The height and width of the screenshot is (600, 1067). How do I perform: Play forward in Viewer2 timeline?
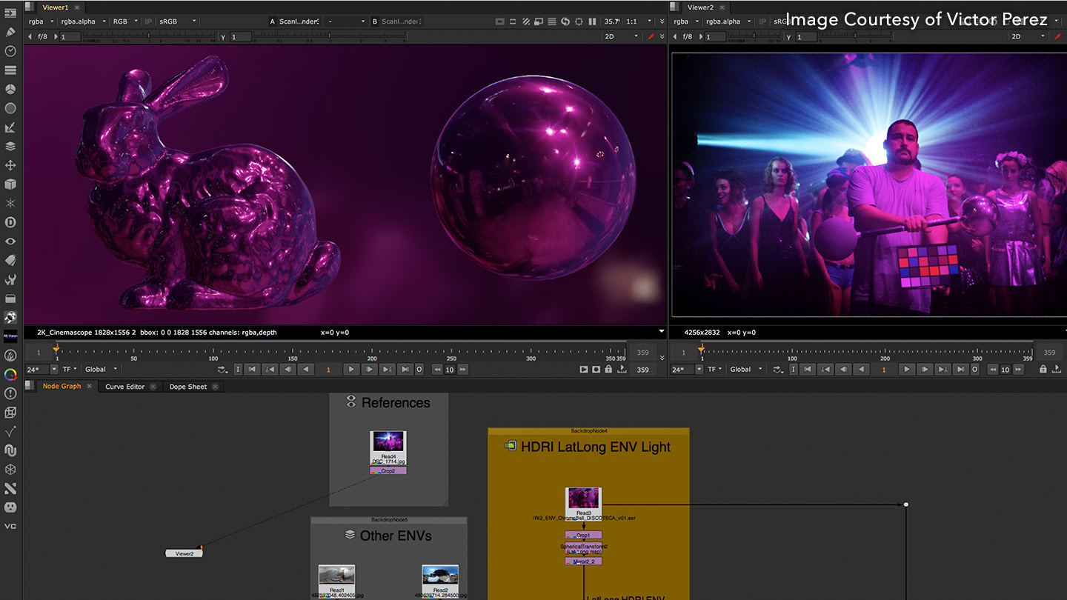(906, 369)
